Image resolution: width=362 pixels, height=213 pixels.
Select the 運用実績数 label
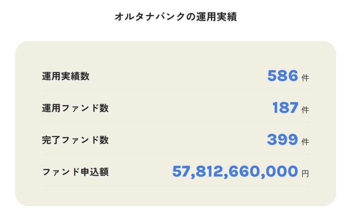65,76
